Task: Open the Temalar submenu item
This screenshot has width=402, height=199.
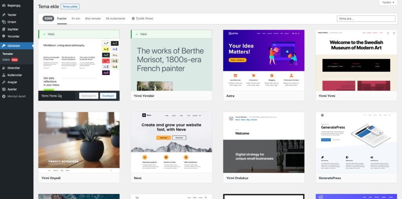Action: click(x=8, y=54)
